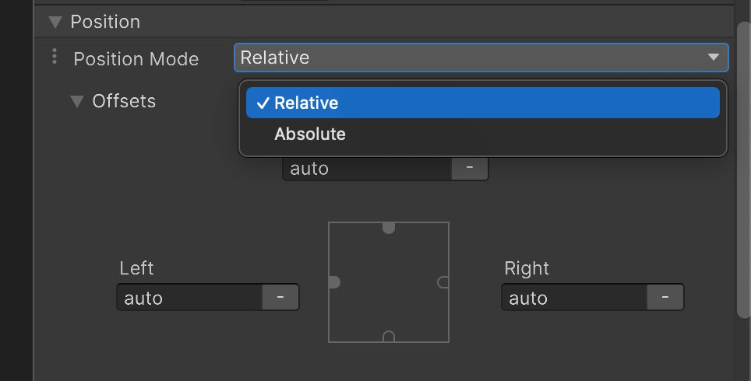Viewport: 751px width, 381px height.
Task: Click the center of anchor square widget
Action: point(389,282)
